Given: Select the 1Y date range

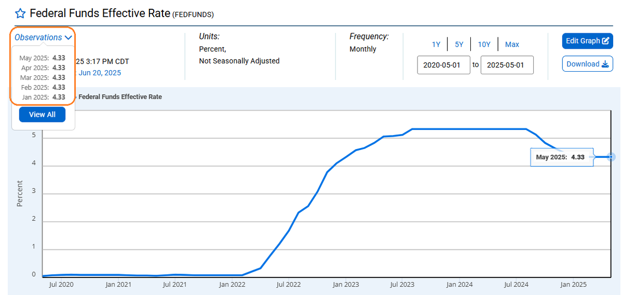Looking at the screenshot, I should pos(436,45).
